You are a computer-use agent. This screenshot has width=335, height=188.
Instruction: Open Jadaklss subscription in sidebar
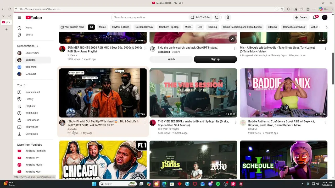33,60
